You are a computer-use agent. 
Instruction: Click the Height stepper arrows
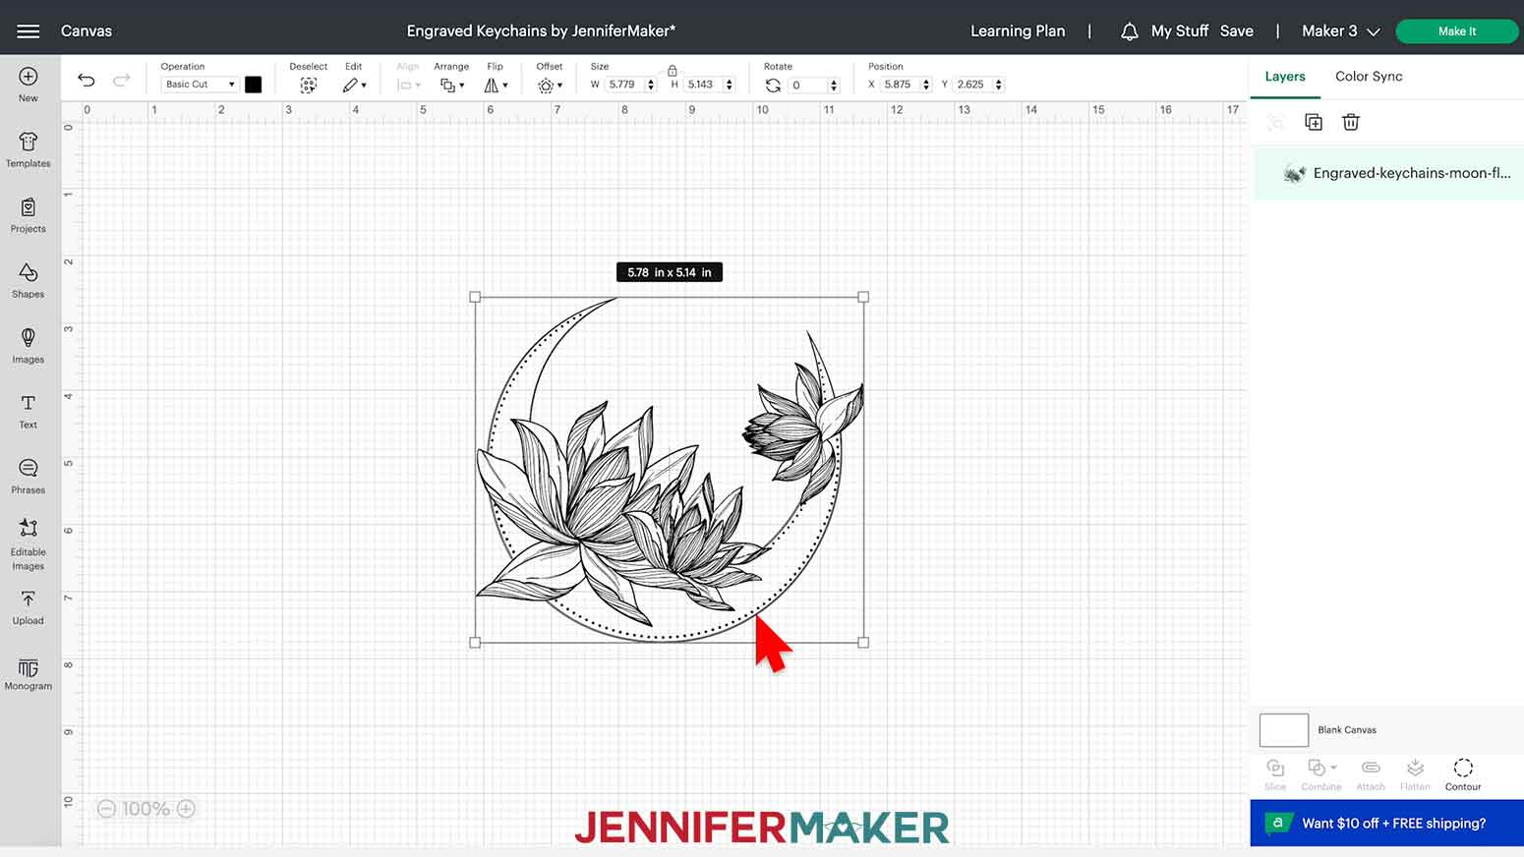(730, 86)
